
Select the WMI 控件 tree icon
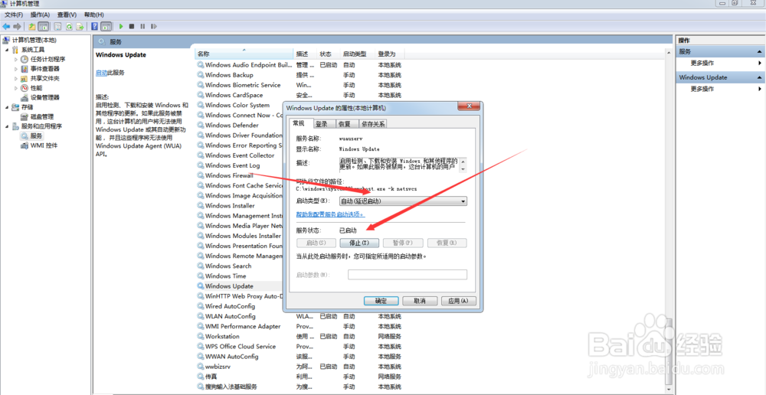point(25,145)
